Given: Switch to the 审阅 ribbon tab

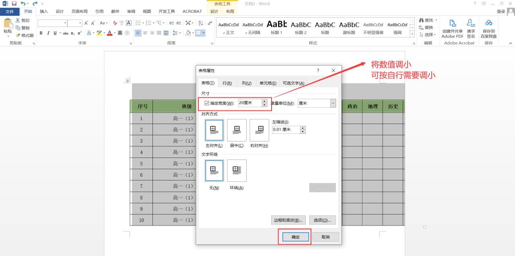Looking at the screenshot, I should pyautogui.click(x=131, y=11).
